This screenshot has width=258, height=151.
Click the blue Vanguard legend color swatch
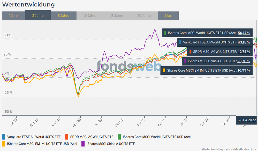pyautogui.click(x=4, y=137)
